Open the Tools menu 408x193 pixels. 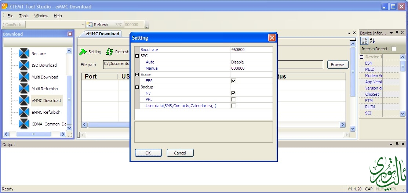(24, 16)
